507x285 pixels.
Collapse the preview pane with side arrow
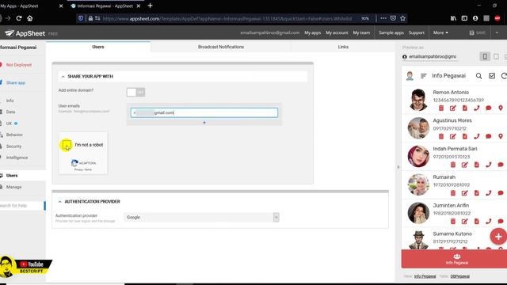pos(398,167)
